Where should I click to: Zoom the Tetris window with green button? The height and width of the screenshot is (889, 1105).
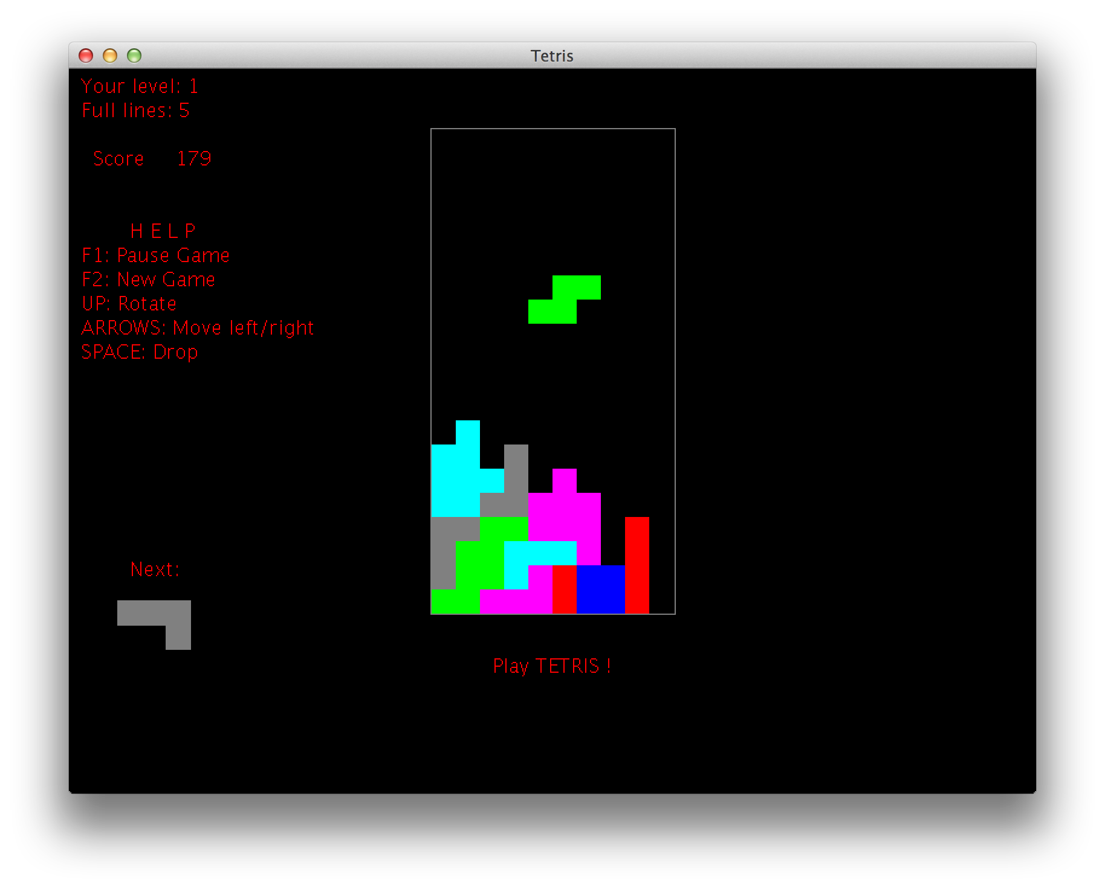(134, 56)
